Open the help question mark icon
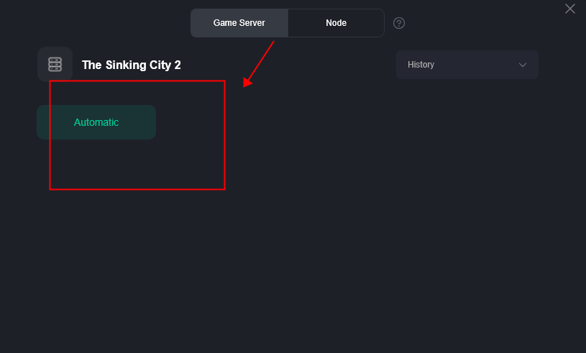Screen dimensions: 586x353 pyautogui.click(x=399, y=23)
